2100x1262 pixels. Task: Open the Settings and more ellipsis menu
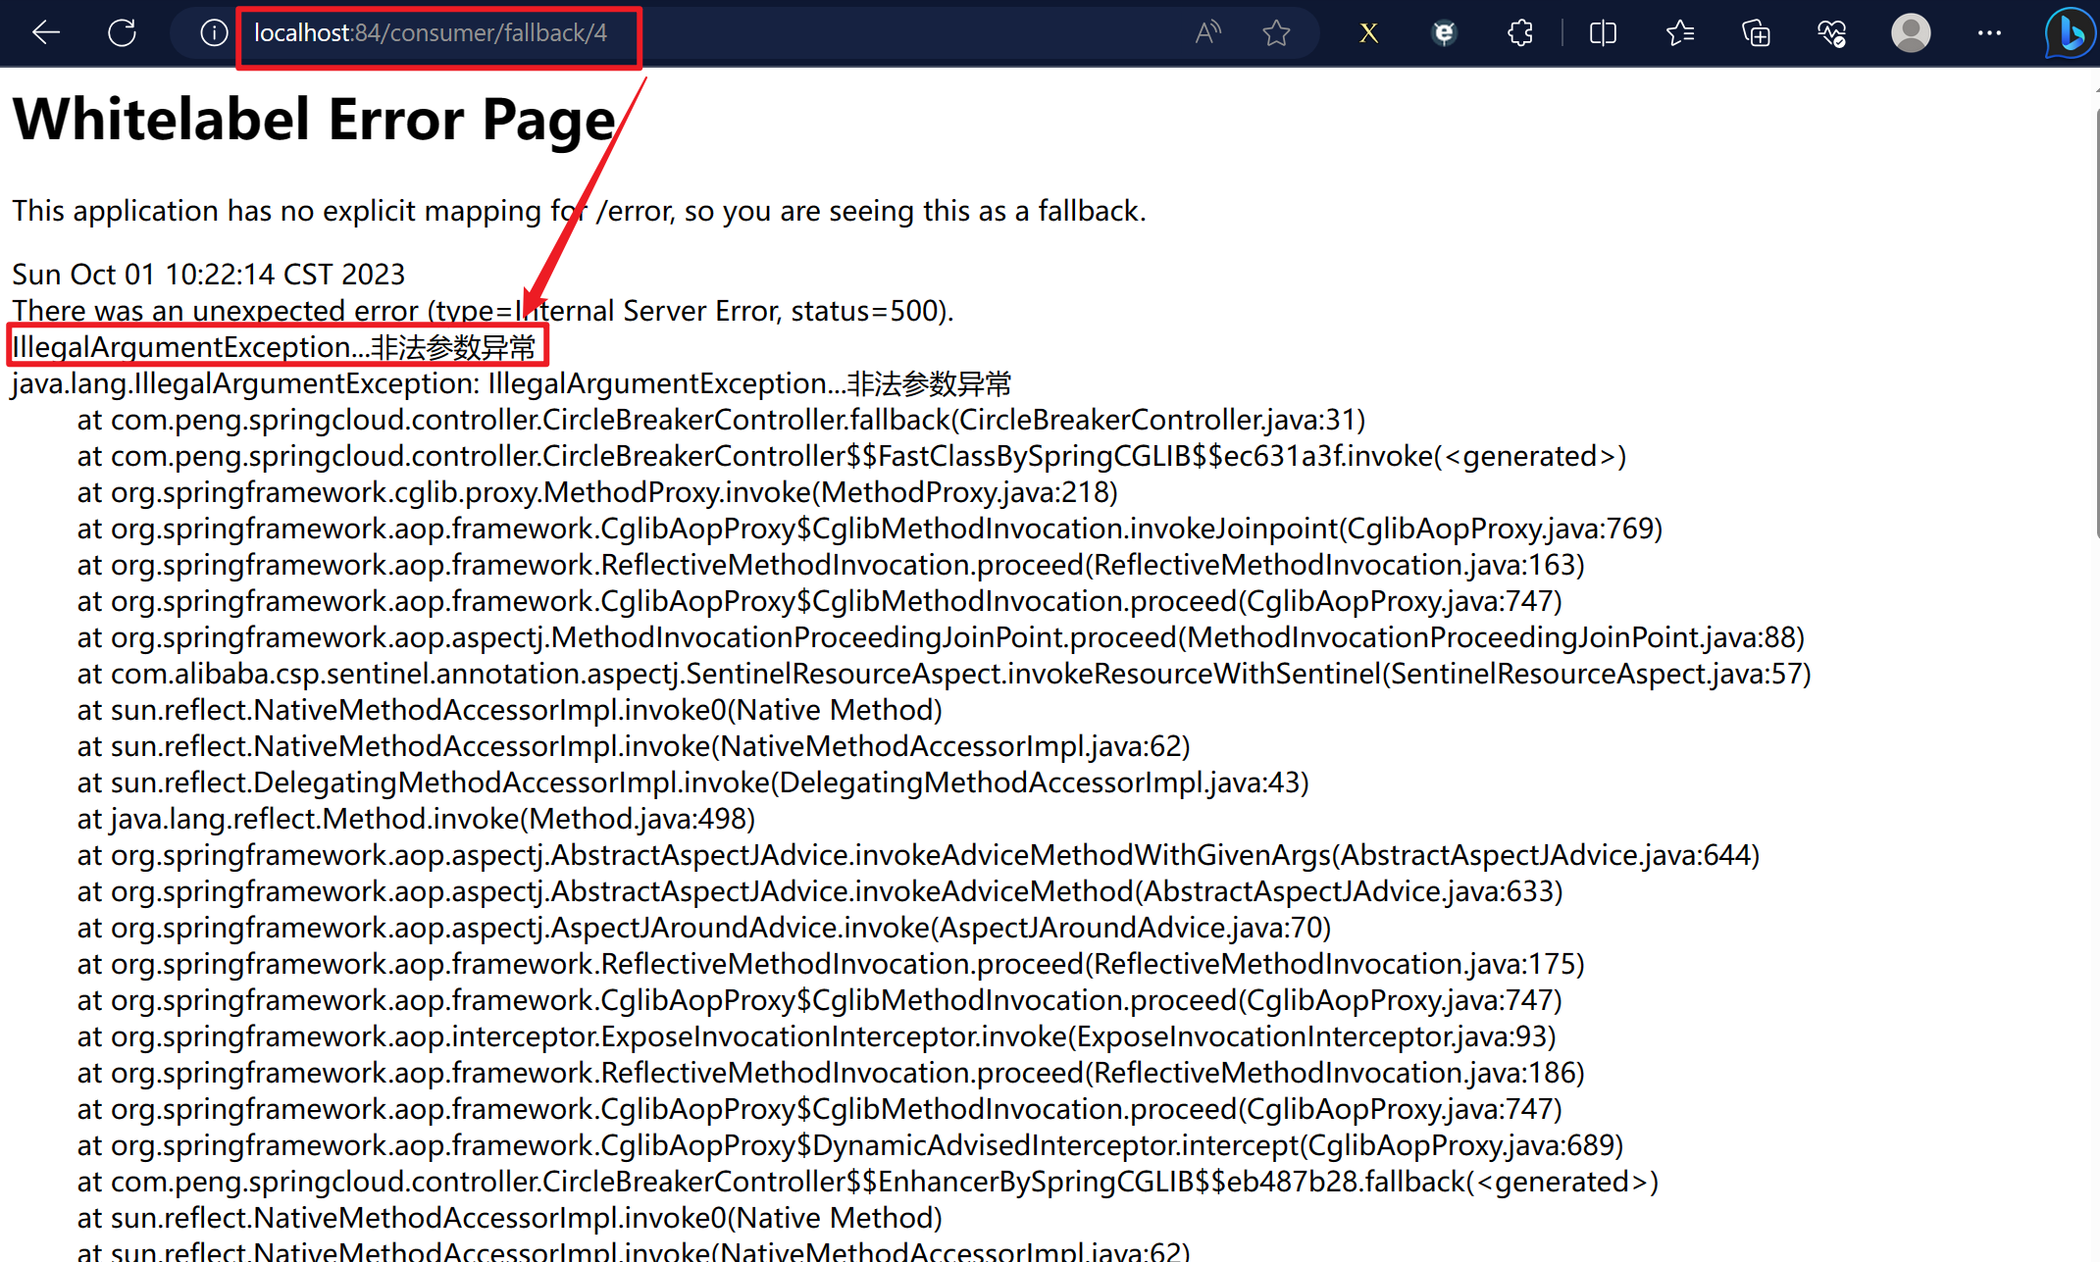[x=1989, y=33]
